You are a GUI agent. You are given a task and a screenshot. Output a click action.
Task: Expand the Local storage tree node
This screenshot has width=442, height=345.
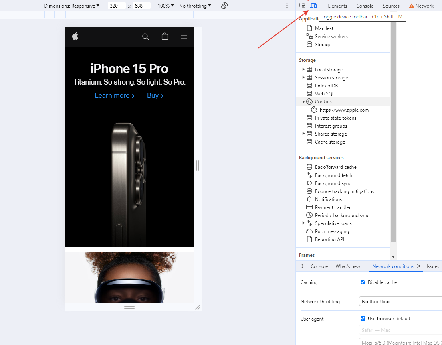pos(303,69)
